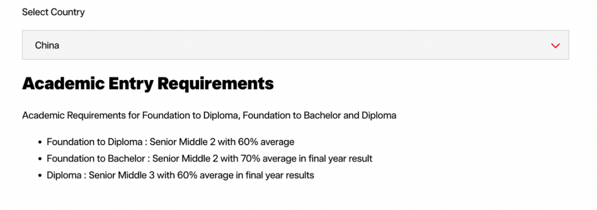Click bullet dot before Foundation to Bachelor item
This screenshot has width=597, height=210.
pos(40,159)
